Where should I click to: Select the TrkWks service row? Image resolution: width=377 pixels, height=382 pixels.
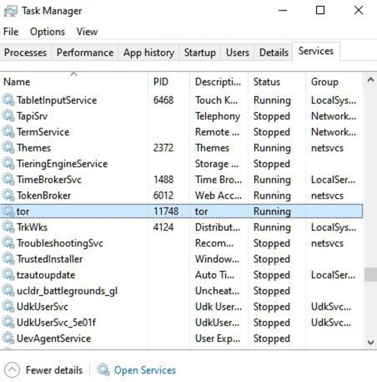(x=181, y=227)
